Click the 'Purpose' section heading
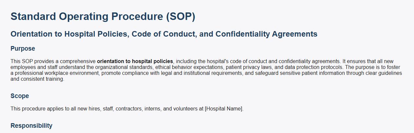This screenshot has height=133, width=414. [x=23, y=49]
